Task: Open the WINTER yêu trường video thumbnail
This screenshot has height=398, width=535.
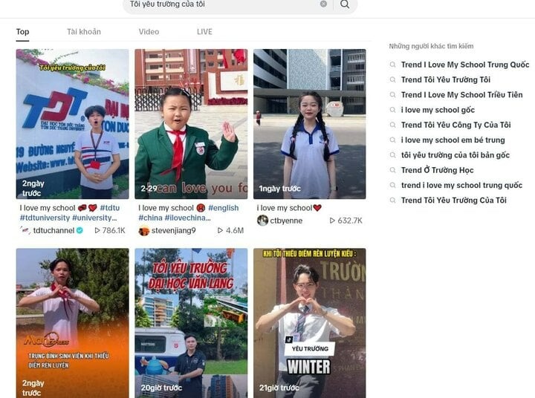Action: coord(309,323)
